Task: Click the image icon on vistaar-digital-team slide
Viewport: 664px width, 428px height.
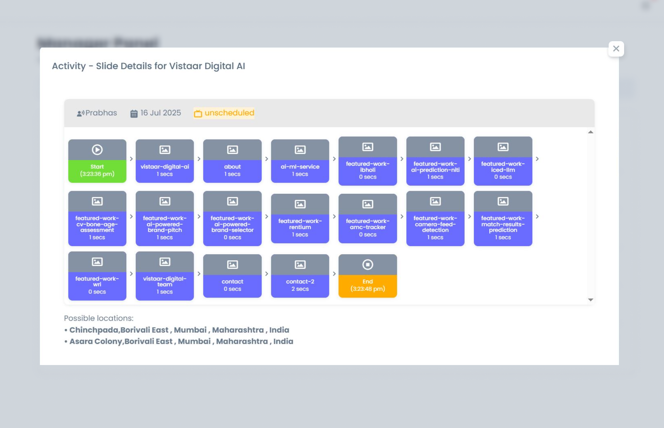Action: pyautogui.click(x=165, y=262)
